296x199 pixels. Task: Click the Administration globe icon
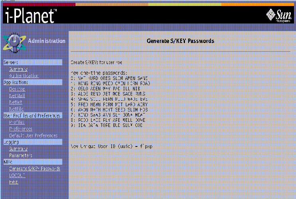[14, 43]
